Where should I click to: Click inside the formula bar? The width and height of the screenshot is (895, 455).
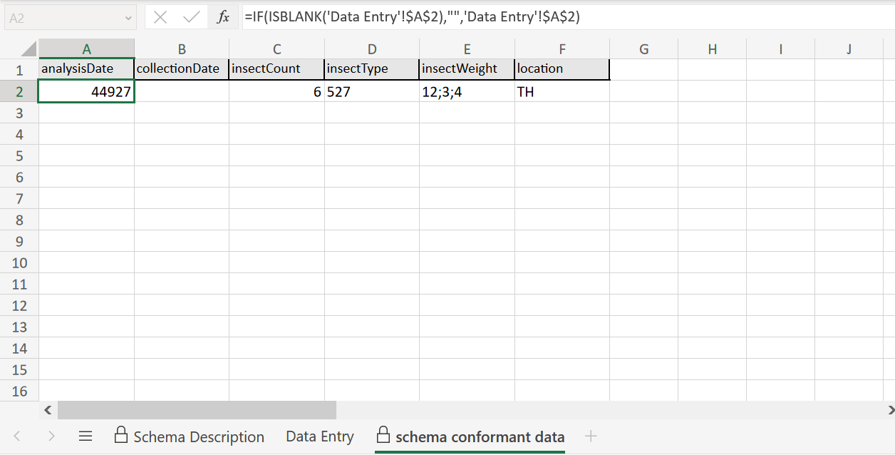[428, 16]
